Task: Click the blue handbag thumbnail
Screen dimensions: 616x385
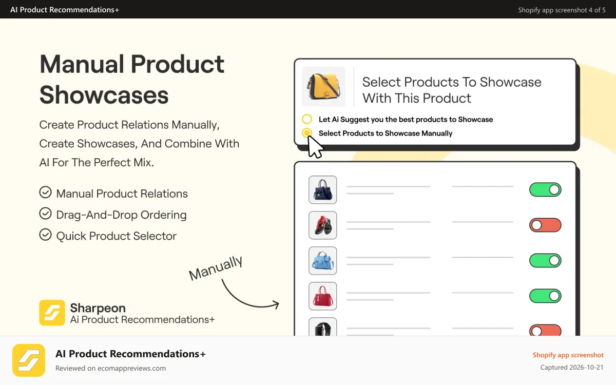Action: [x=323, y=260]
